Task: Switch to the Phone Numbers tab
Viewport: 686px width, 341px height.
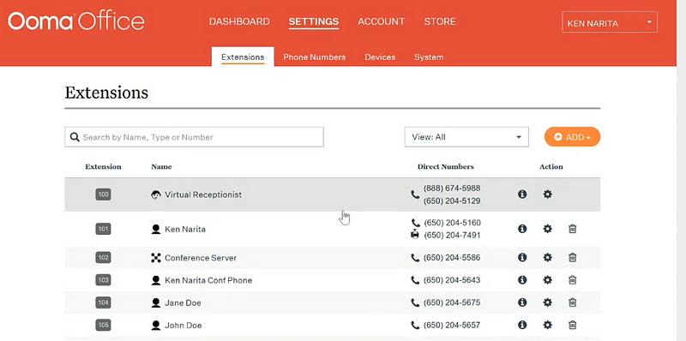Action: click(x=314, y=57)
